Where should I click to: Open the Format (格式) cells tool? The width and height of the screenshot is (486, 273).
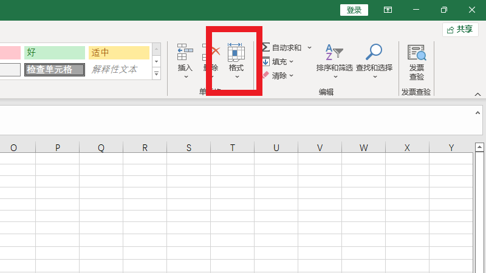pyautogui.click(x=236, y=53)
